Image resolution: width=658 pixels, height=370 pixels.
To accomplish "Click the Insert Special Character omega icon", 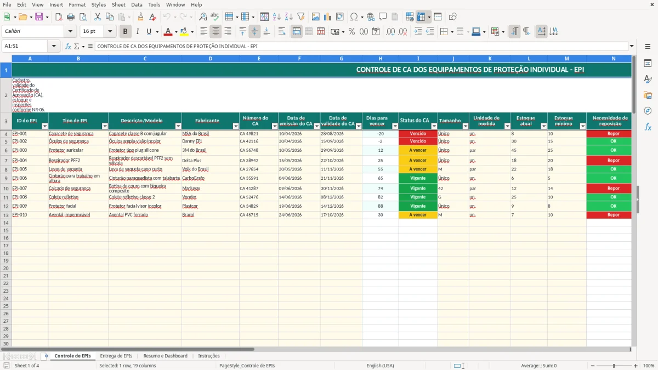I will click(354, 17).
